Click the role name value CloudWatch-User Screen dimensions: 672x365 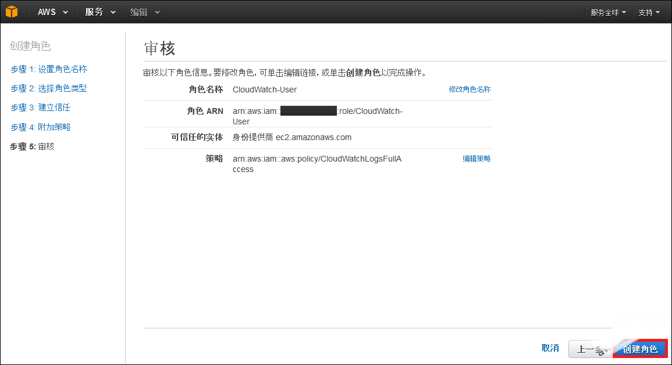pos(264,90)
